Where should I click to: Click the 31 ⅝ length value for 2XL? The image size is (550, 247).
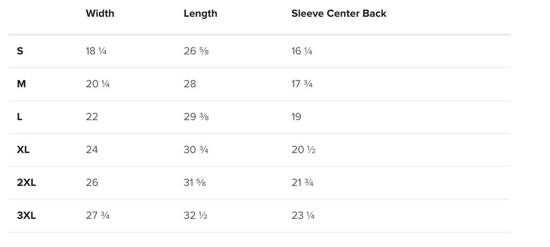coord(194,183)
